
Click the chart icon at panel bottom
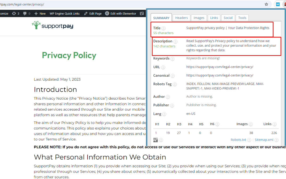(156, 140)
